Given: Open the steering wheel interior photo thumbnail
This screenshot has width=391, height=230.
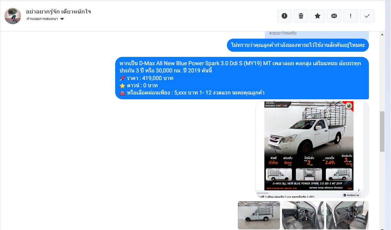Looking at the screenshot, I should click(x=303, y=215).
